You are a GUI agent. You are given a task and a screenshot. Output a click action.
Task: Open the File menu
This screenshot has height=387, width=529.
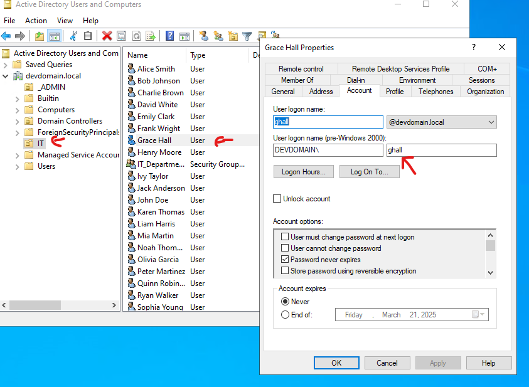(x=9, y=21)
